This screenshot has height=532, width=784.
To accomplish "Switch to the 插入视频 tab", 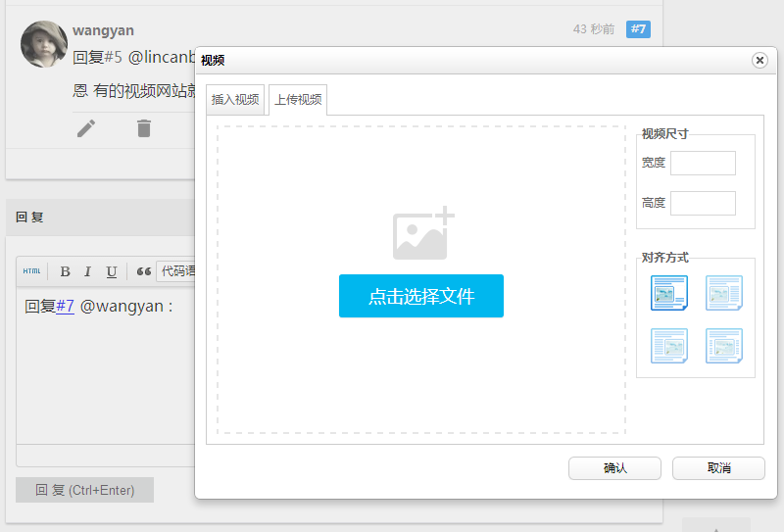I will point(235,100).
